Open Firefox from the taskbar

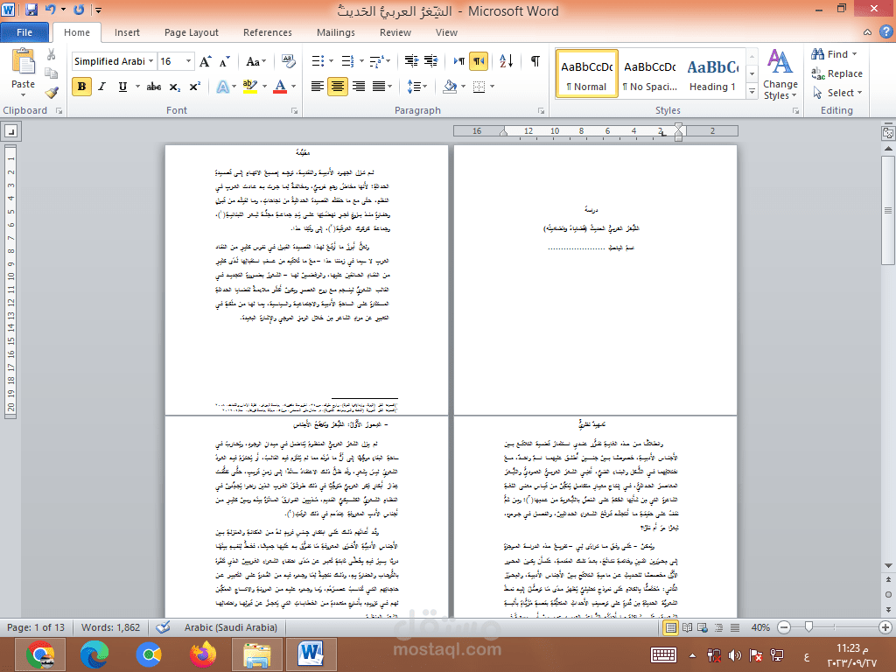click(x=203, y=654)
